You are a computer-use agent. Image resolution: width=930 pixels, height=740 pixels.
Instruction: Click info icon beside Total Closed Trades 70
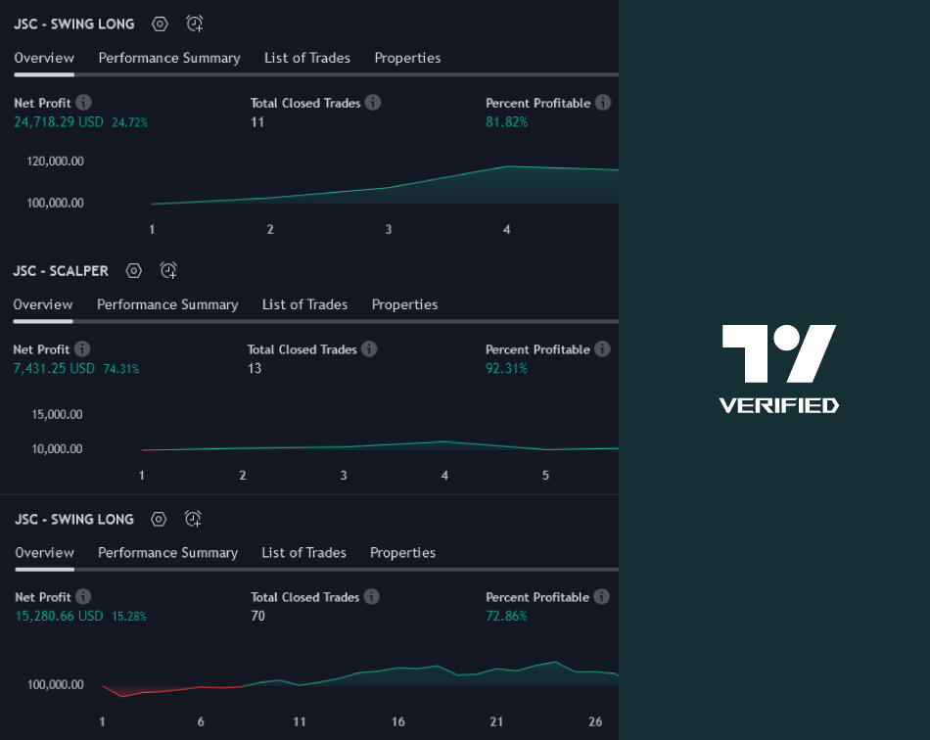(372, 597)
